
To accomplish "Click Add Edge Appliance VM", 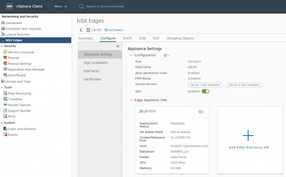I will 248,147.
